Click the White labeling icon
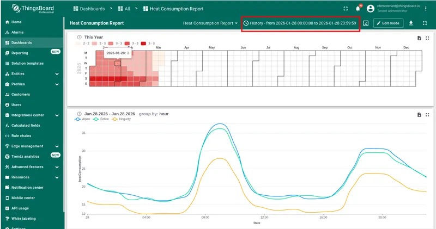The image size is (436, 229). click(x=7, y=219)
